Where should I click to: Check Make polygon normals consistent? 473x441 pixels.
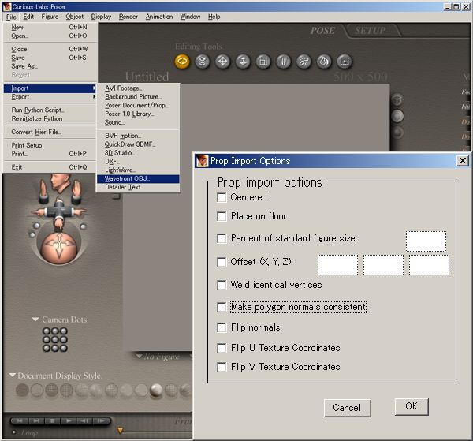[222, 308]
